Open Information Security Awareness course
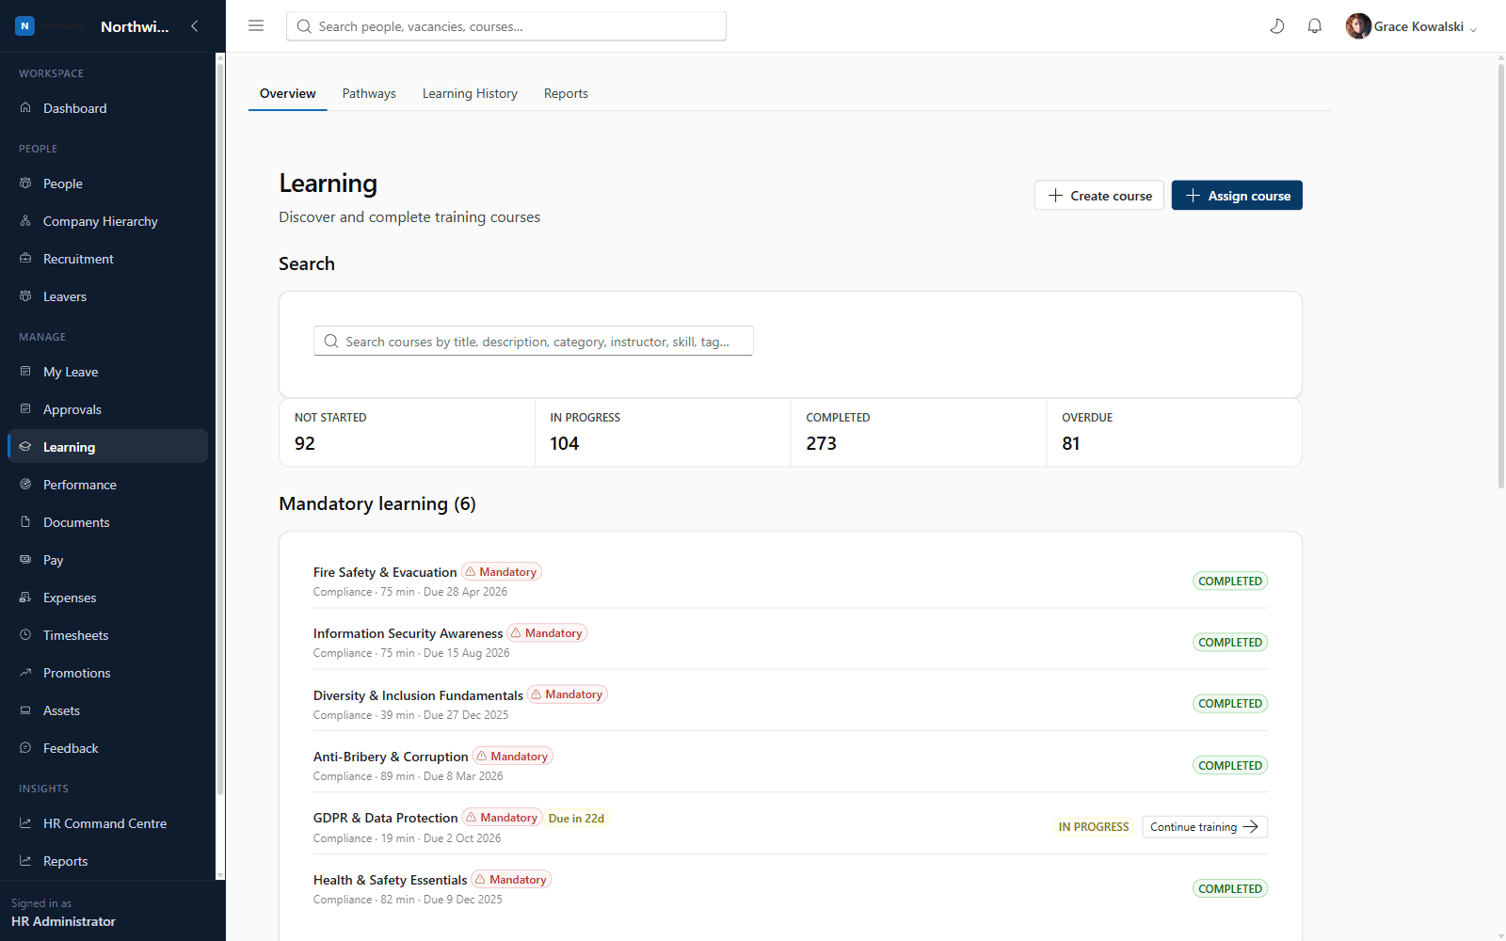The height and width of the screenshot is (941, 1506). pos(408,633)
